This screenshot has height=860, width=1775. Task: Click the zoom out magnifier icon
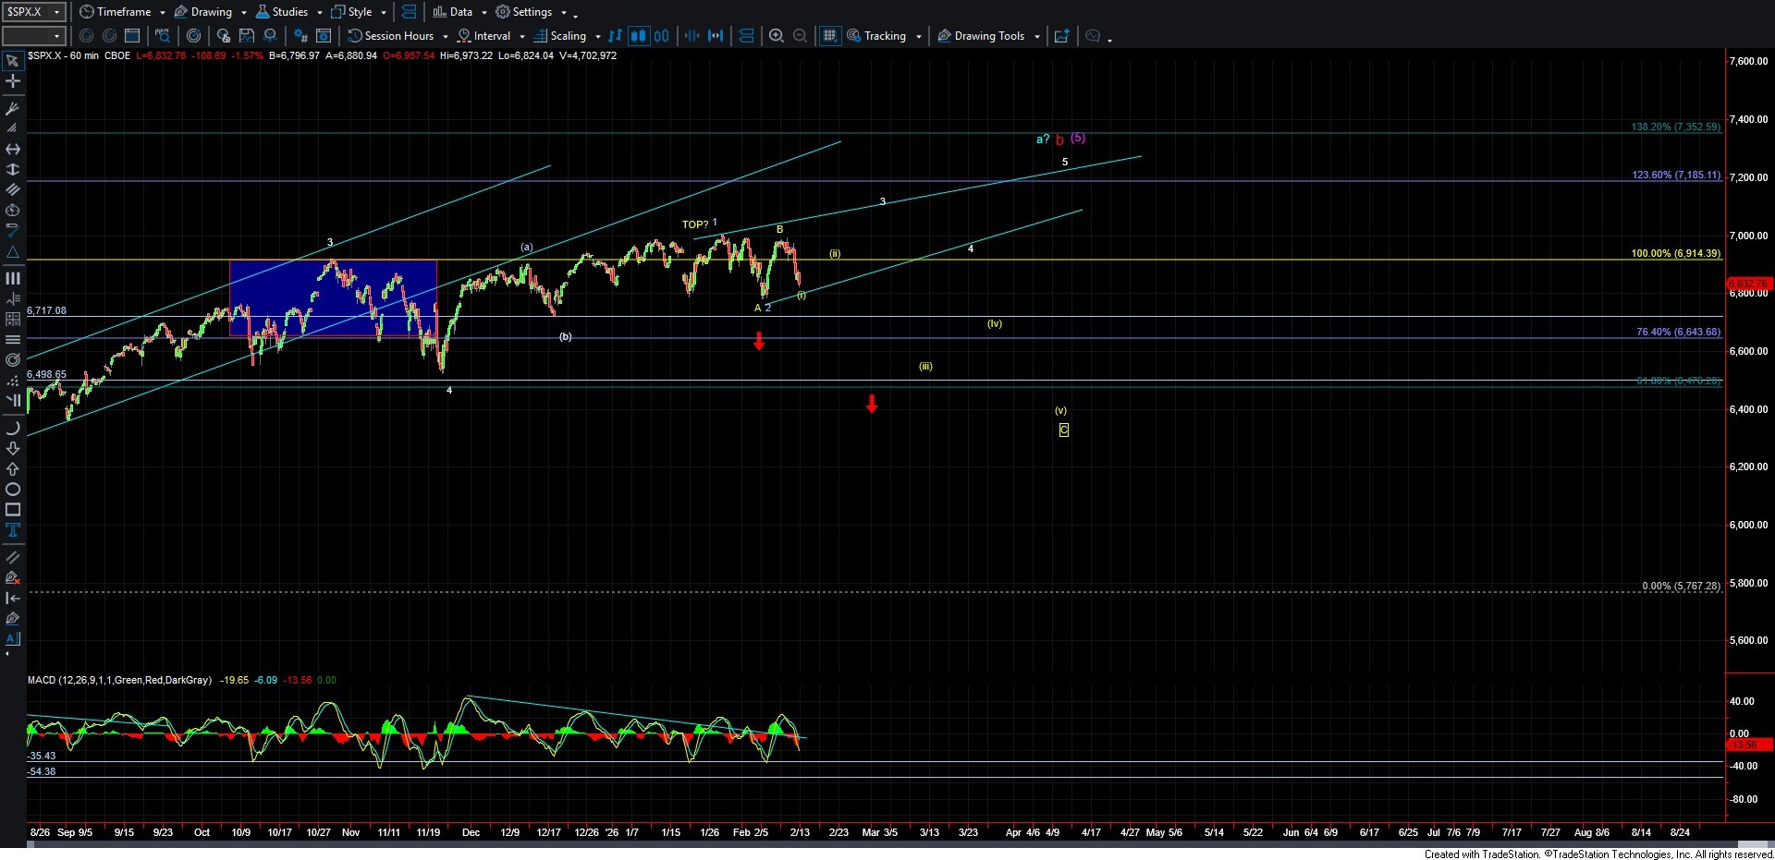[800, 36]
